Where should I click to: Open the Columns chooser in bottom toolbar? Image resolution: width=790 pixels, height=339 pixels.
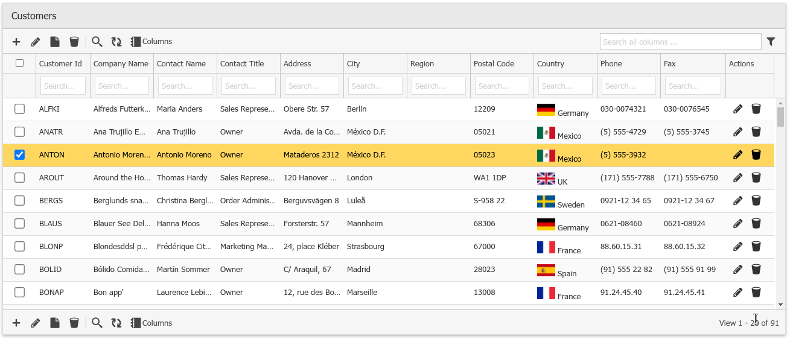click(151, 323)
